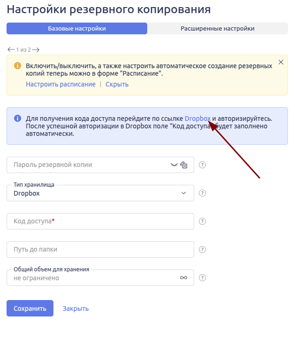The width and height of the screenshot is (295, 340).
Task: Set unlimited storage with infinity icon
Action: [183, 278]
